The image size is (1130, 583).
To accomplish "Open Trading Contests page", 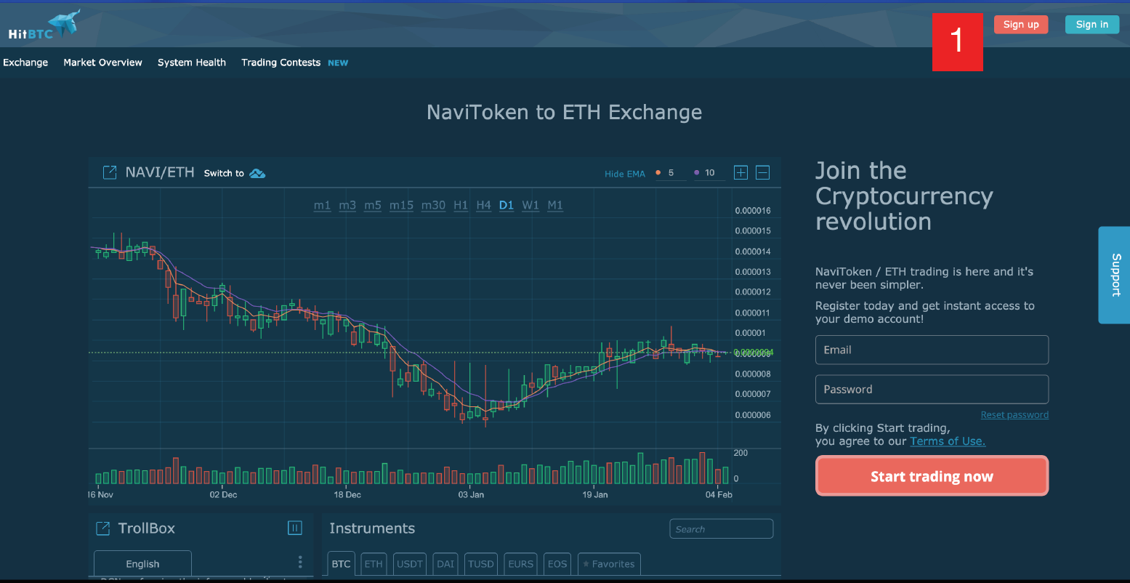I will pyautogui.click(x=281, y=63).
